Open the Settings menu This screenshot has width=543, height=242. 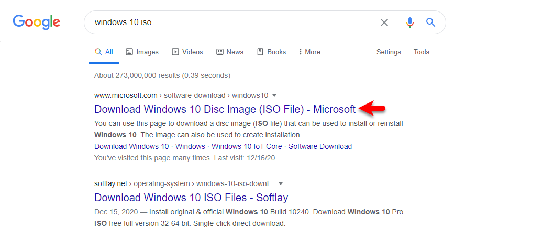coord(389,52)
